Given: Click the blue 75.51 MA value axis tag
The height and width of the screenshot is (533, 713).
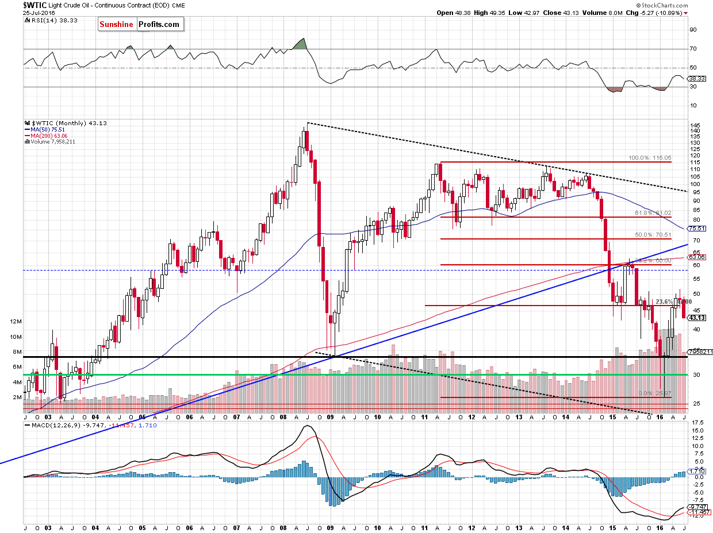Looking at the screenshot, I should (x=697, y=229).
